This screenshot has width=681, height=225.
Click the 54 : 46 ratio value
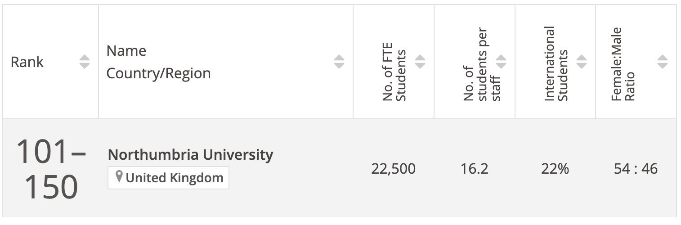(636, 169)
